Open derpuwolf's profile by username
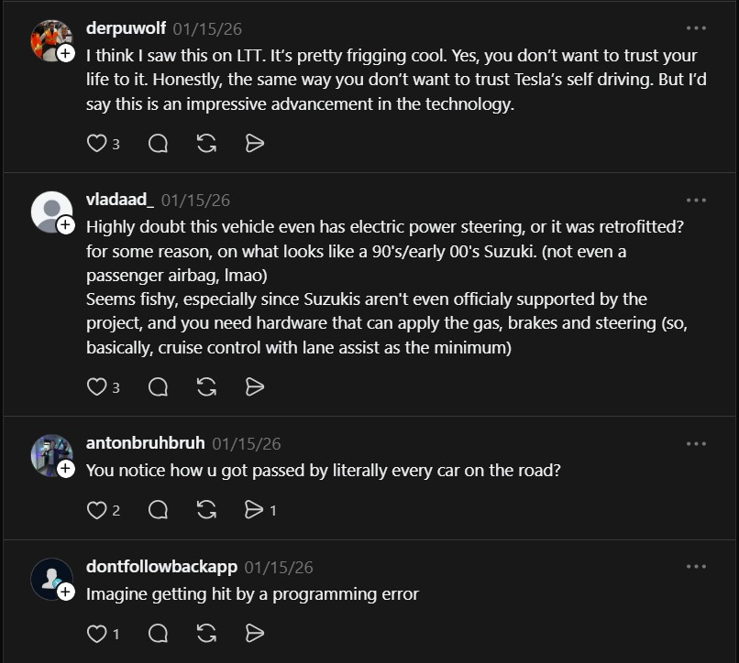Image resolution: width=739 pixels, height=663 pixels. [127, 29]
